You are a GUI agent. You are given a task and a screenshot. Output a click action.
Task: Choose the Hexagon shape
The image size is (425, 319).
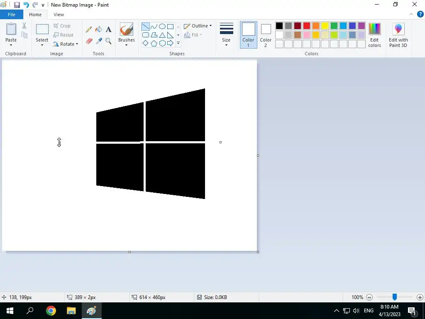pos(162,43)
